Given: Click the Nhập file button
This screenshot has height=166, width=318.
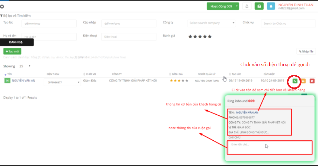Looking at the screenshot, I should coord(306,52).
